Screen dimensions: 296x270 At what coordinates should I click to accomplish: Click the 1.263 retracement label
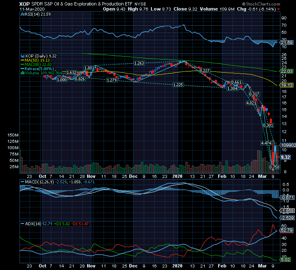point(139,63)
